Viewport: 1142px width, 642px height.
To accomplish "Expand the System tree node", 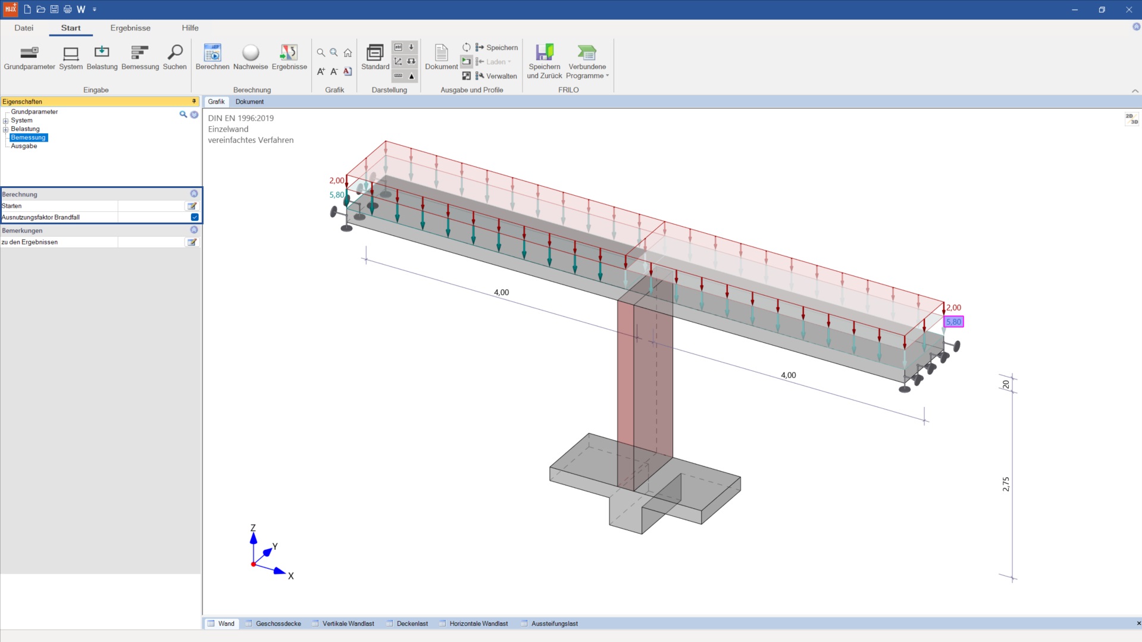I will click(x=6, y=121).
